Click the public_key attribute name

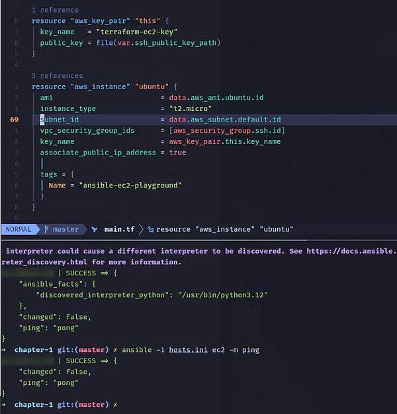click(62, 43)
